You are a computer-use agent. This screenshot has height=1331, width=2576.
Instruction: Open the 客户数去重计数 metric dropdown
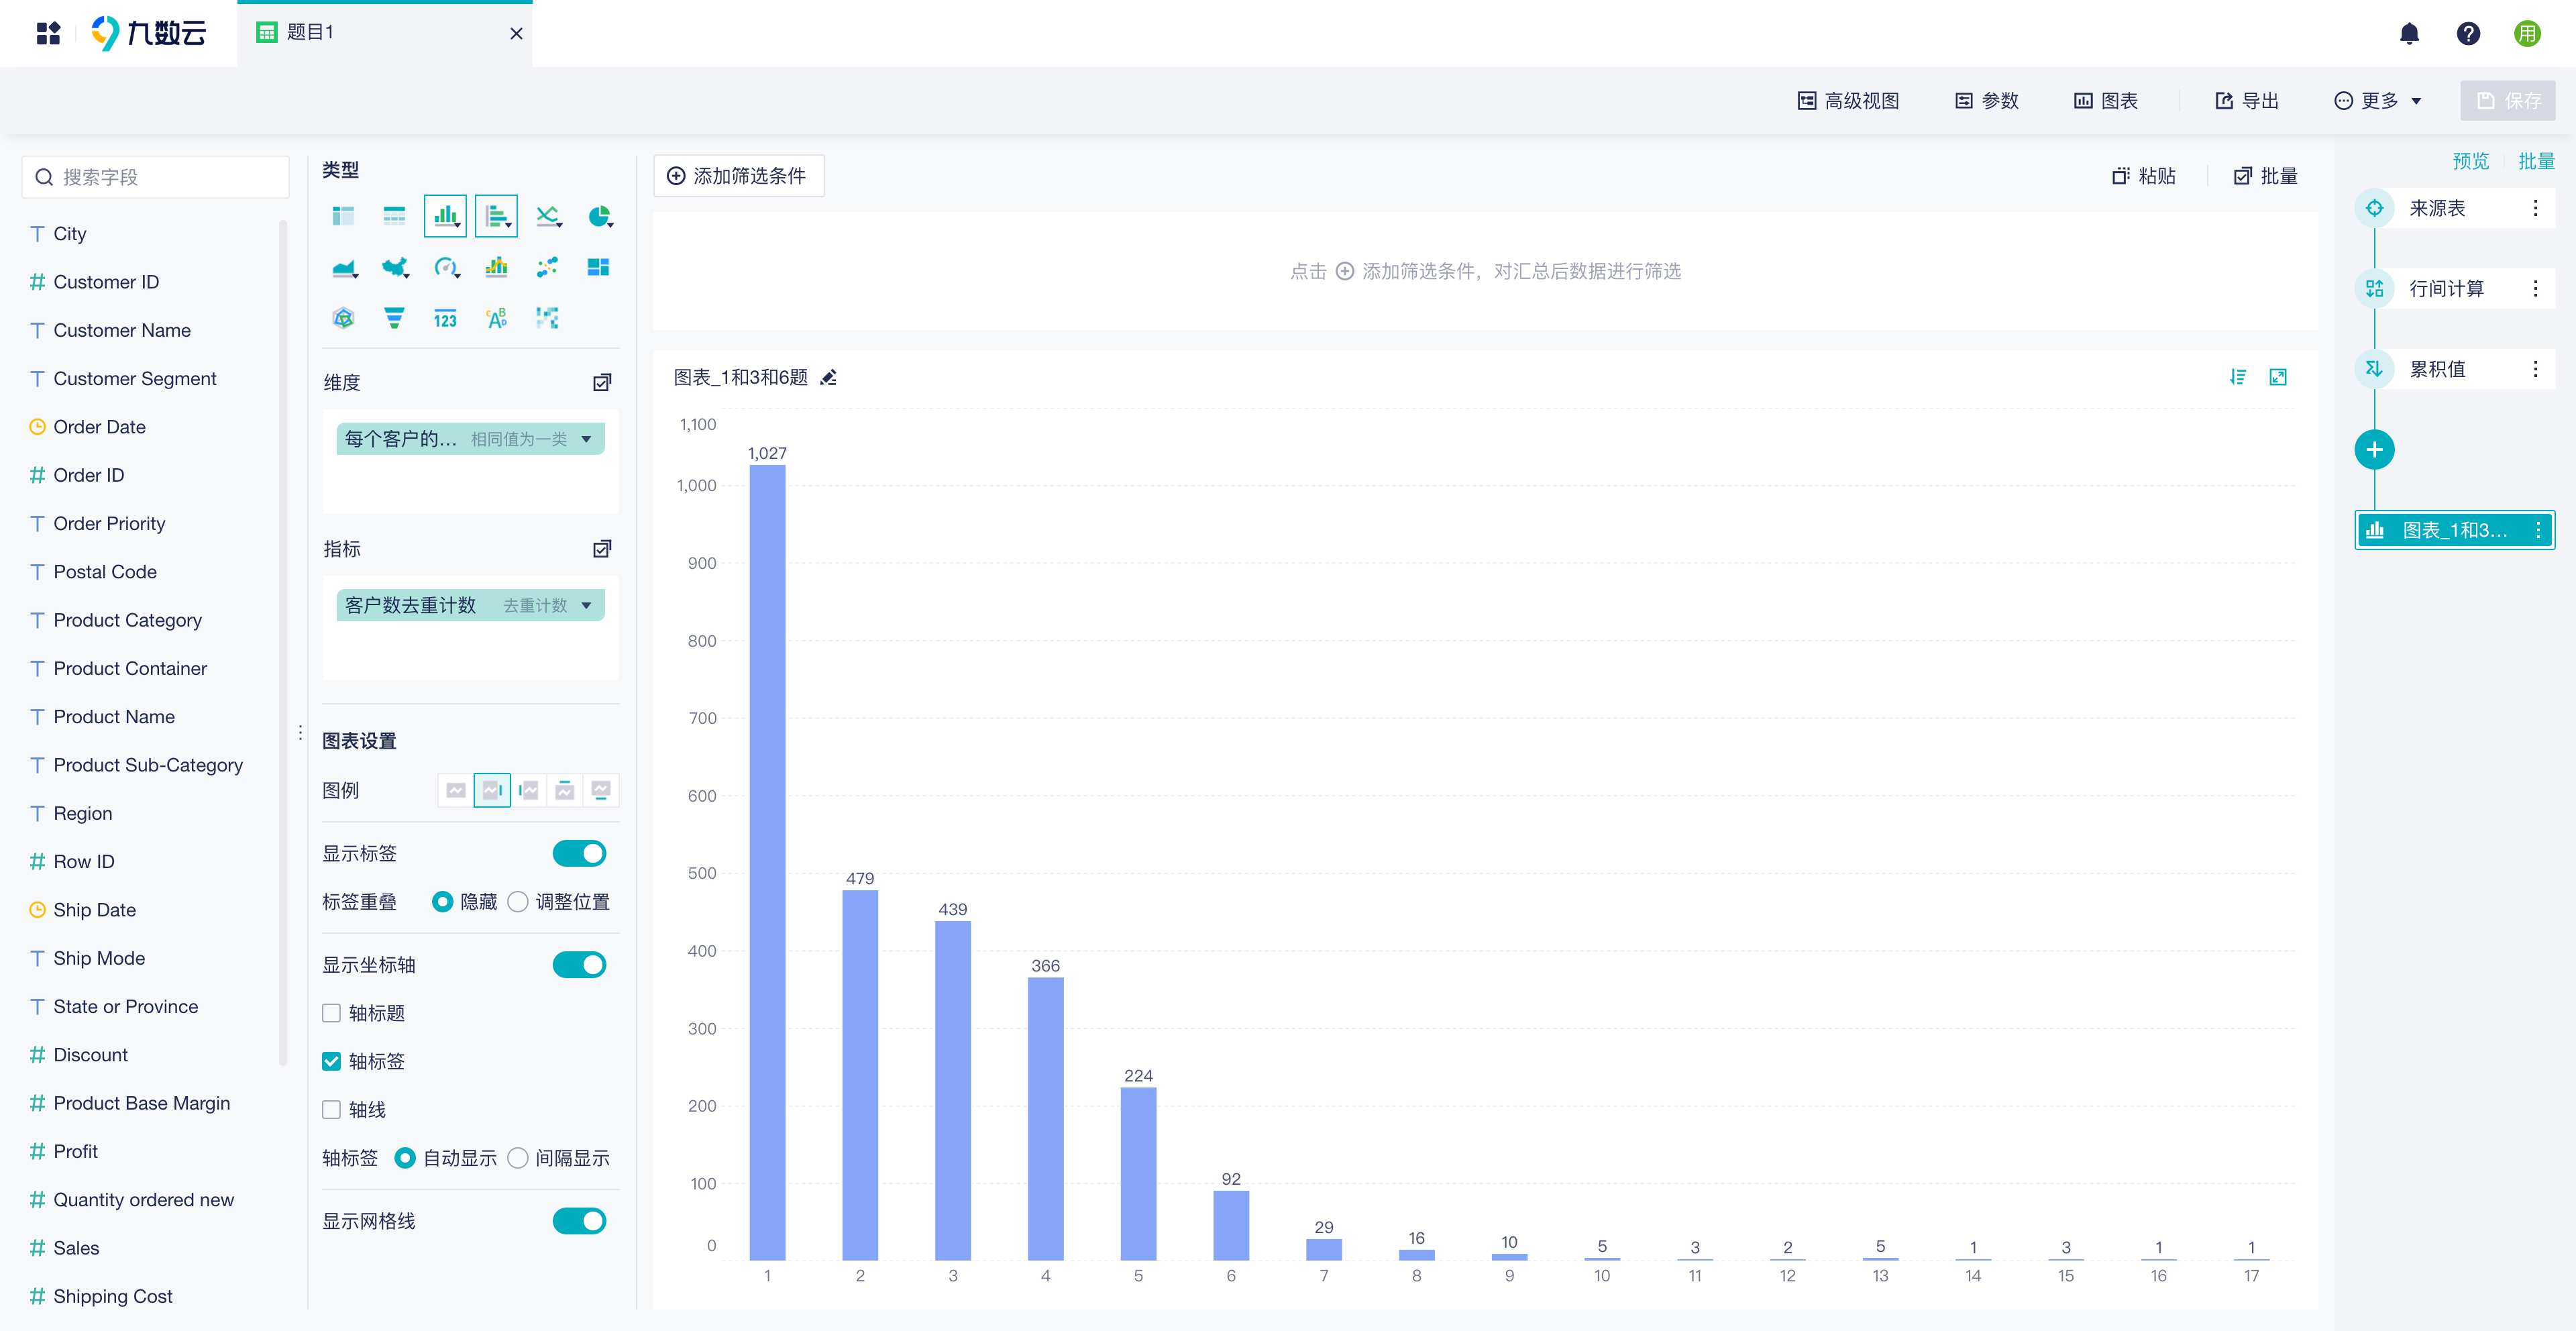click(586, 605)
